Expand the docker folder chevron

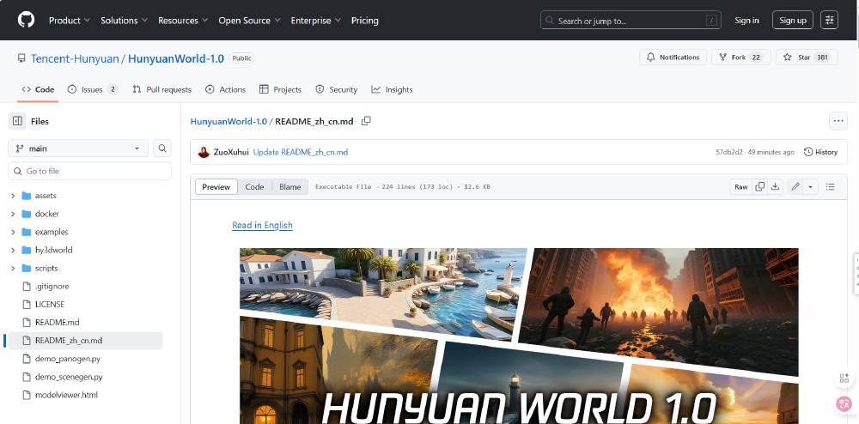pos(13,214)
